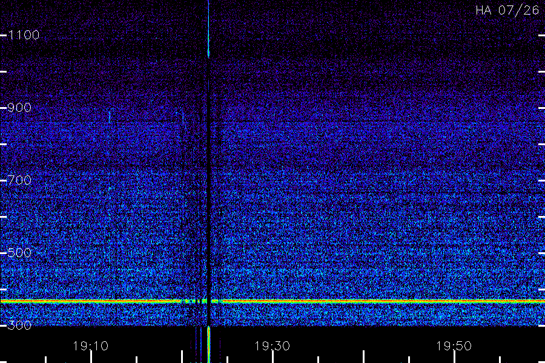Click the 19:10 time axis label
Image resolution: width=545 pixels, height=363 pixels.
tap(91, 346)
